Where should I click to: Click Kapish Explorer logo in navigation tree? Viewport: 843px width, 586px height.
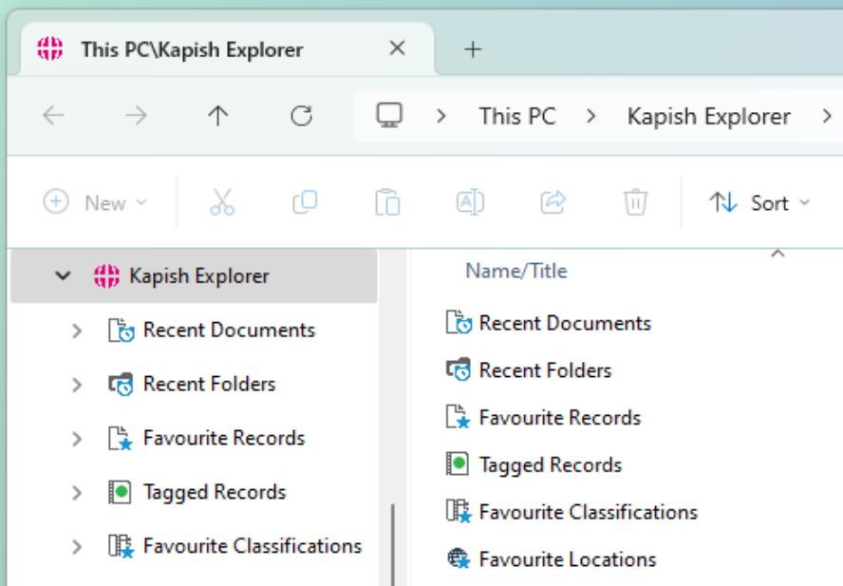(x=106, y=276)
